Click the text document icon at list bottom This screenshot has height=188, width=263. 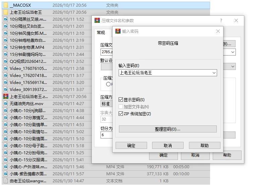[x=6, y=181]
